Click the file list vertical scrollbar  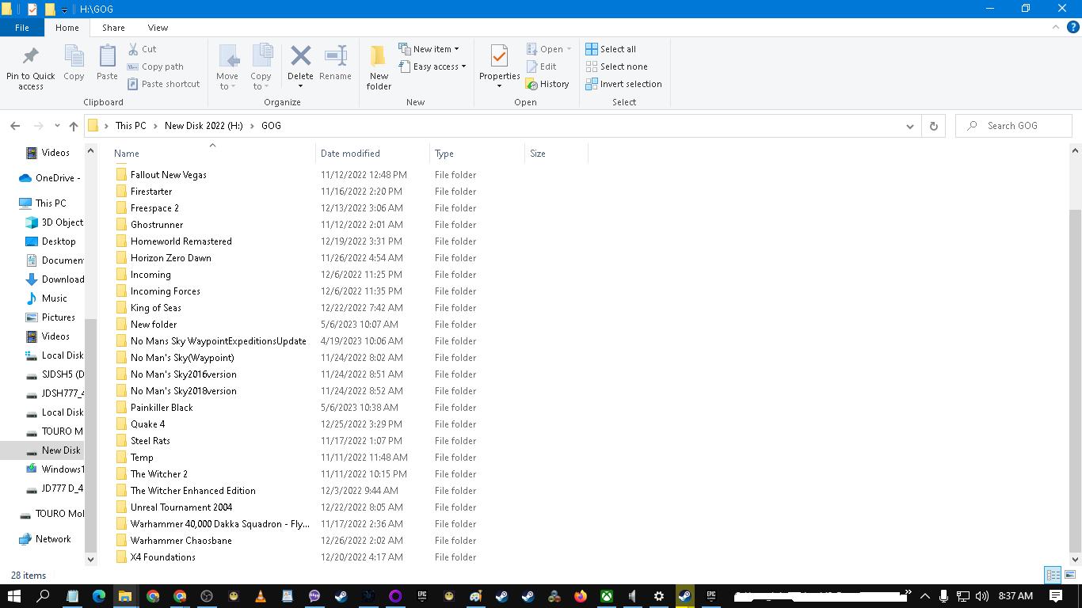coord(1075,380)
